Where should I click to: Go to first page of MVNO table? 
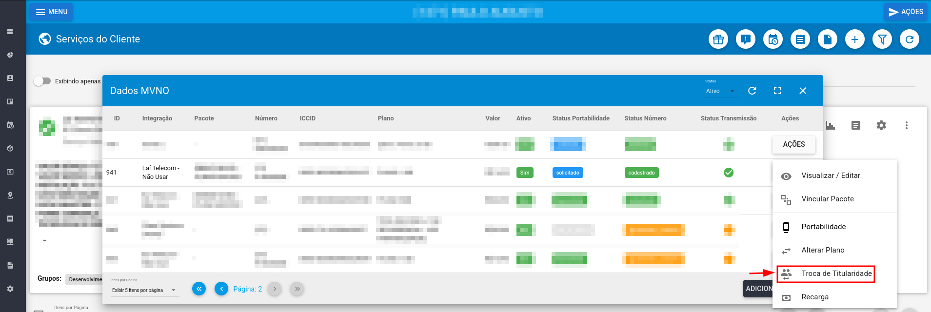(199, 289)
